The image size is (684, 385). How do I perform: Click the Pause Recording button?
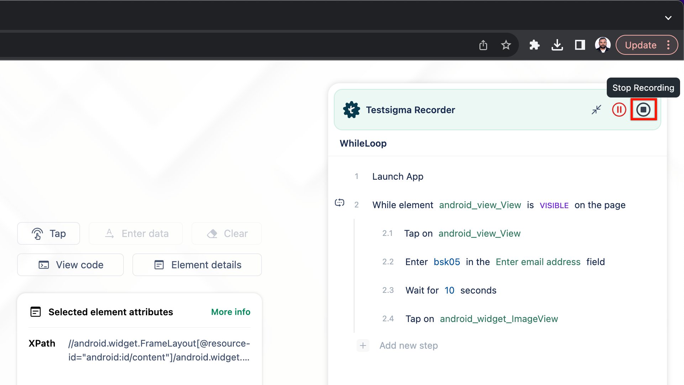[619, 109]
